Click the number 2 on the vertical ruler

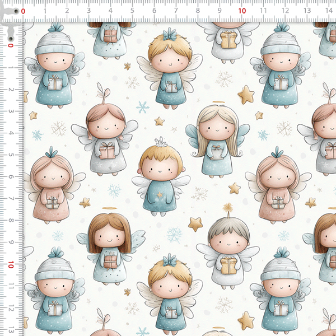pyautogui.click(x=11, y=89)
